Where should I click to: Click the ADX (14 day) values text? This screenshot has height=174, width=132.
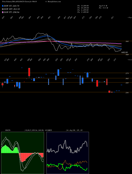tap(74, 130)
